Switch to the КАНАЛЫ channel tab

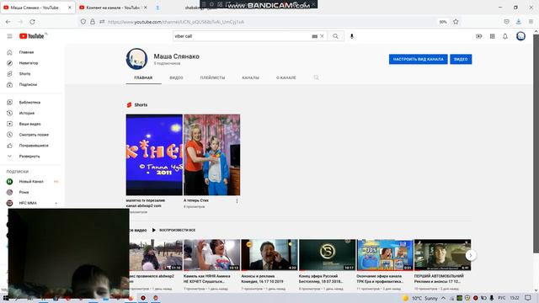pyautogui.click(x=251, y=77)
